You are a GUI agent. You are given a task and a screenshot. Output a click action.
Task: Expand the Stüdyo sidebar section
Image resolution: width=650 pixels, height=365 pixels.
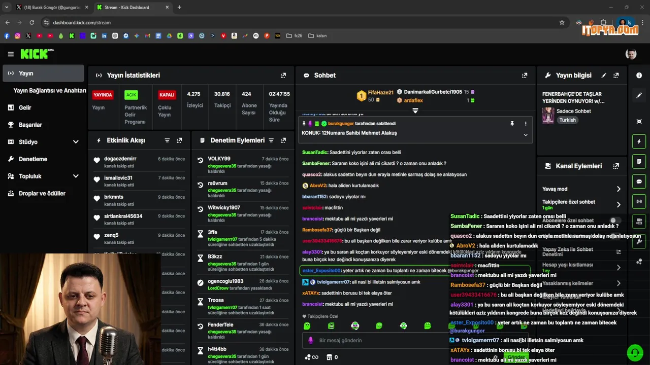[76, 142]
